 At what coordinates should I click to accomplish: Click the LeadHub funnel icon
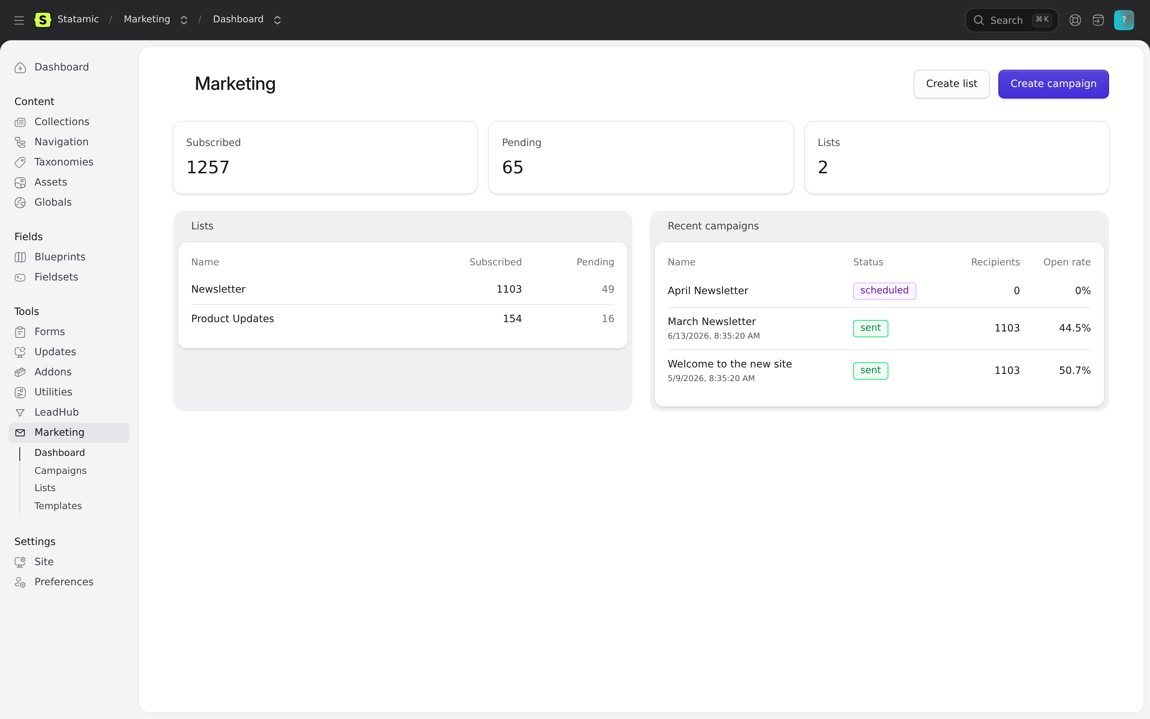[20, 413]
